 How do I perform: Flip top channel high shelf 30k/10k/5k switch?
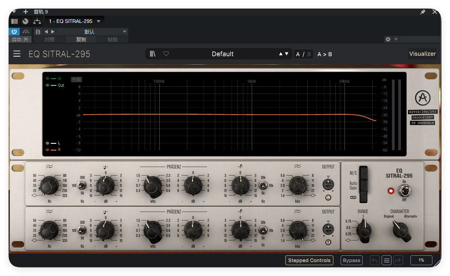(263, 186)
